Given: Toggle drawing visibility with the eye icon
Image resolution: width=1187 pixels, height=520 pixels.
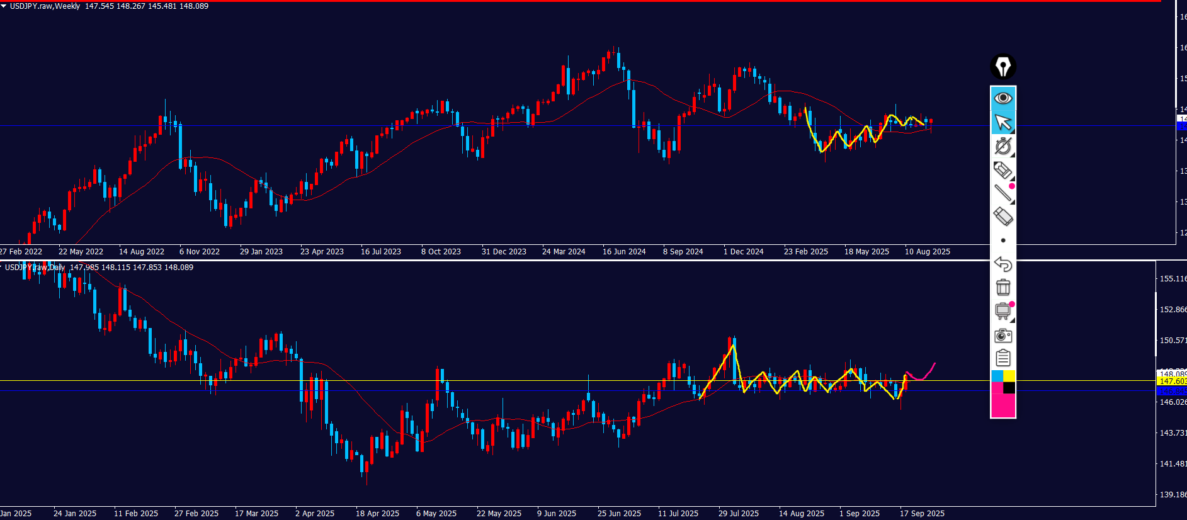Looking at the screenshot, I should [x=1002, y=98].
